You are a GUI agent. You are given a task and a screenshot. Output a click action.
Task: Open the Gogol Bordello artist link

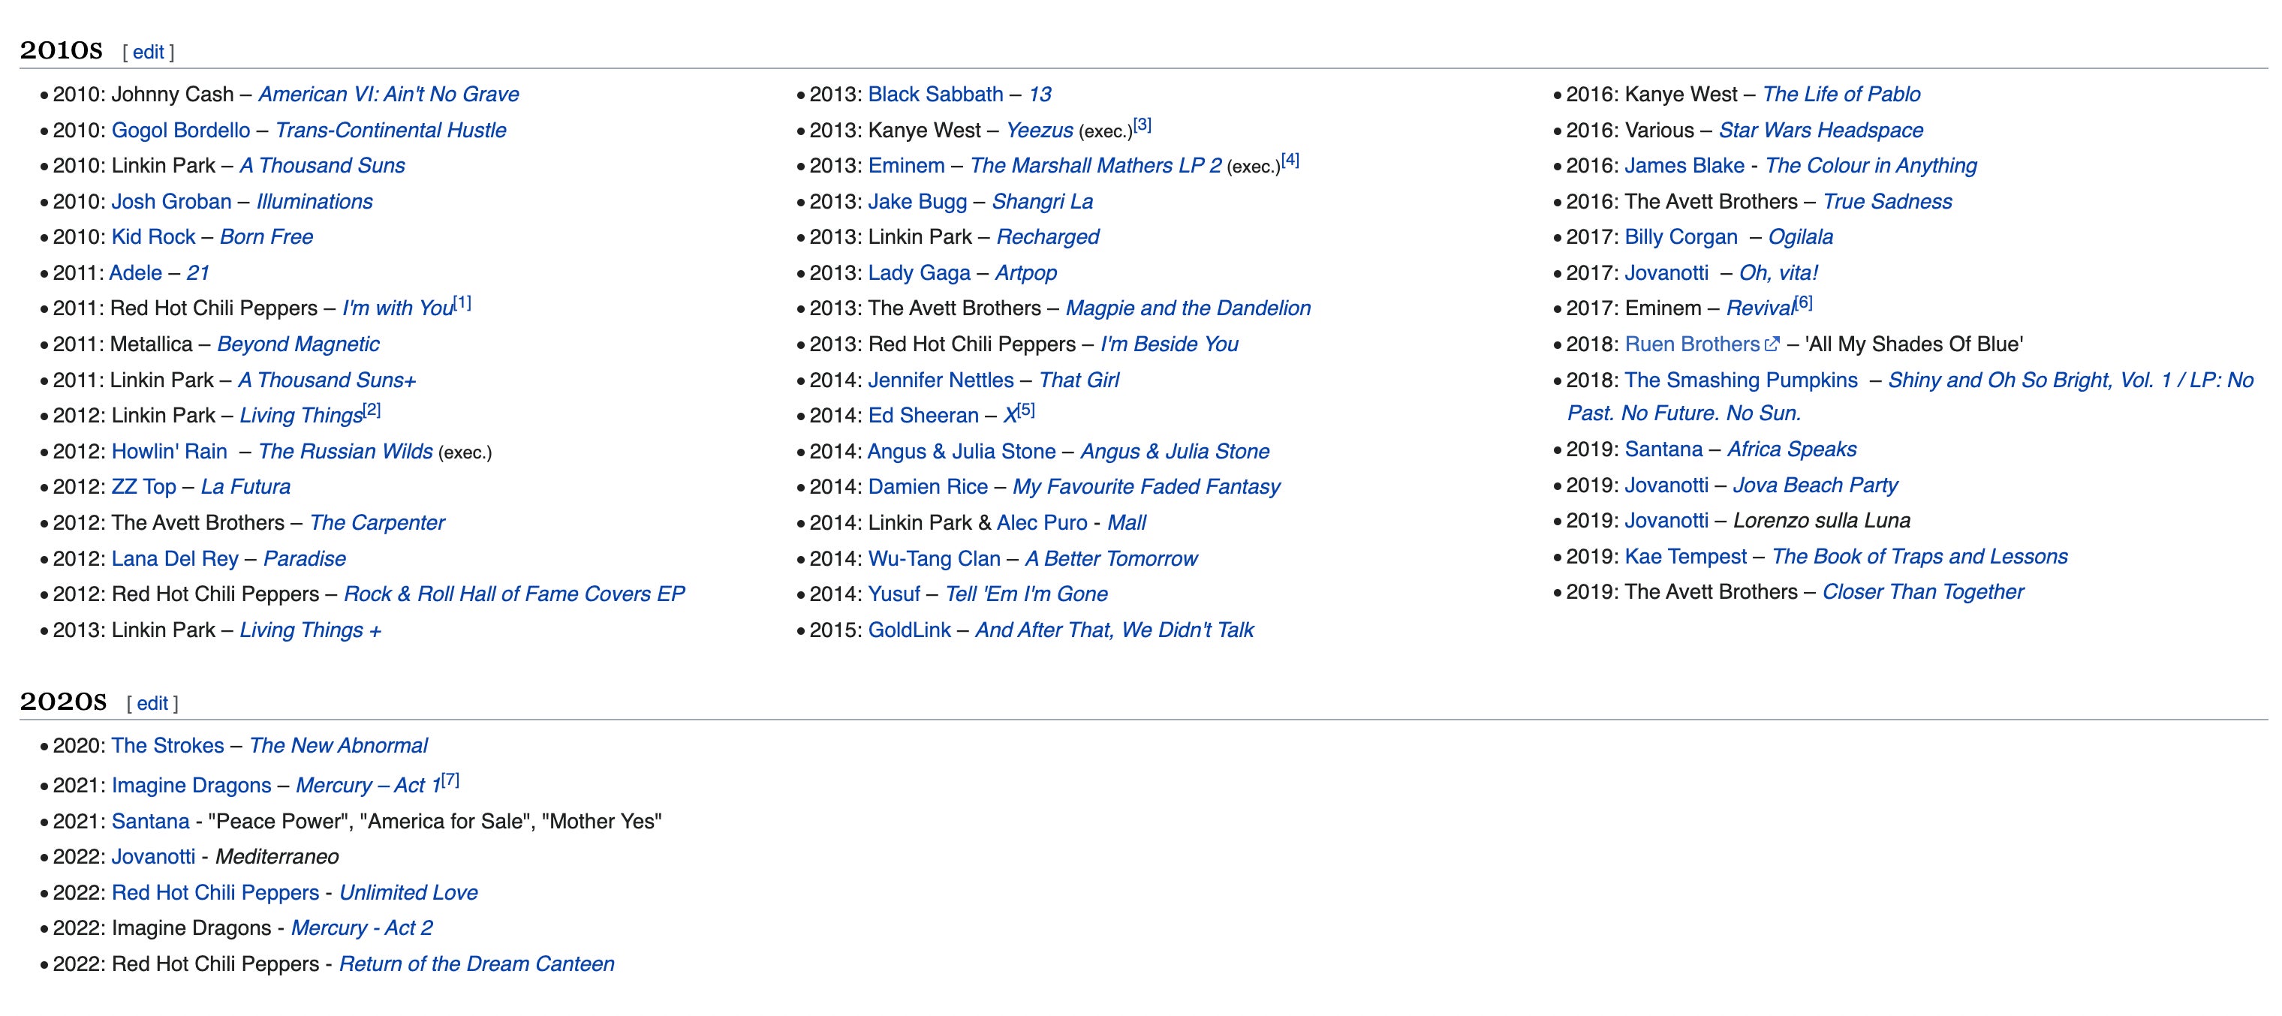click(x=181, y=131)
